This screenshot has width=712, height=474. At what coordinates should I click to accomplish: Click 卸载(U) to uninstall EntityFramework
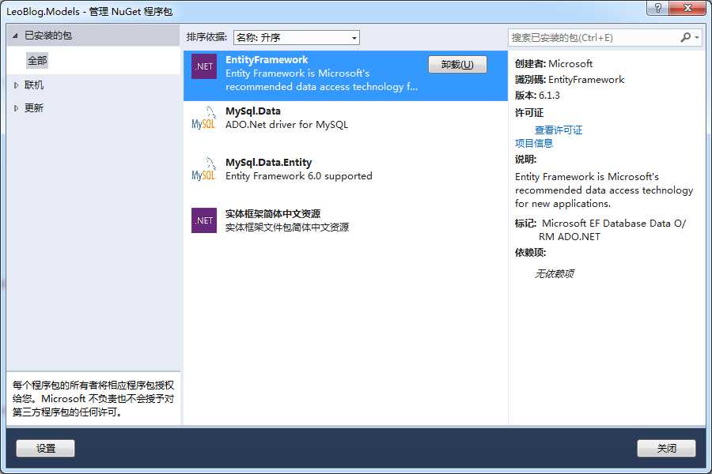tap(457, 65)
